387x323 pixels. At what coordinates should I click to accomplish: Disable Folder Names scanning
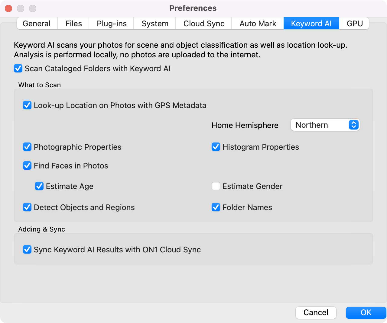(216, 207)
